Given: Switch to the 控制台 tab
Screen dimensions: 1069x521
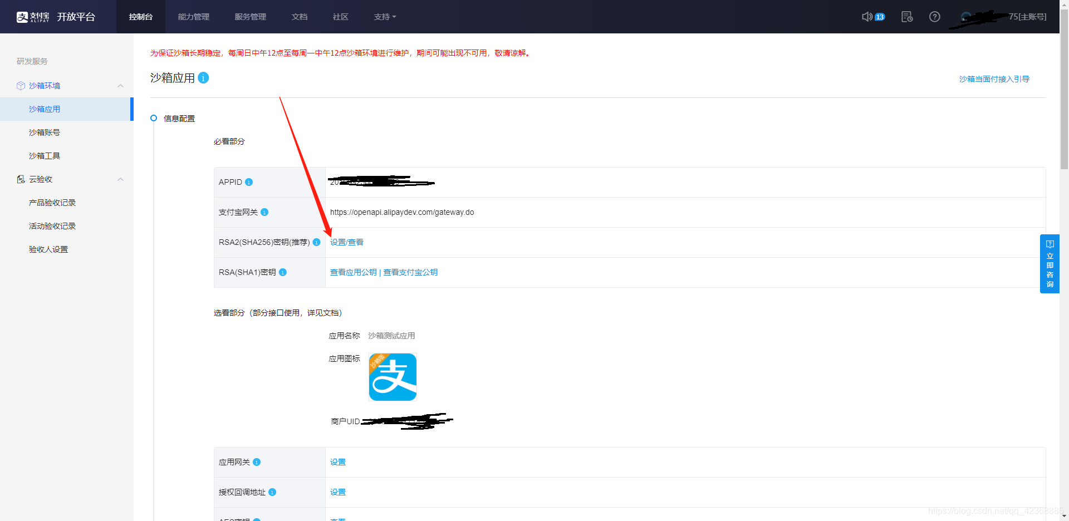Looking at the screenshot, I should point(141,17).
